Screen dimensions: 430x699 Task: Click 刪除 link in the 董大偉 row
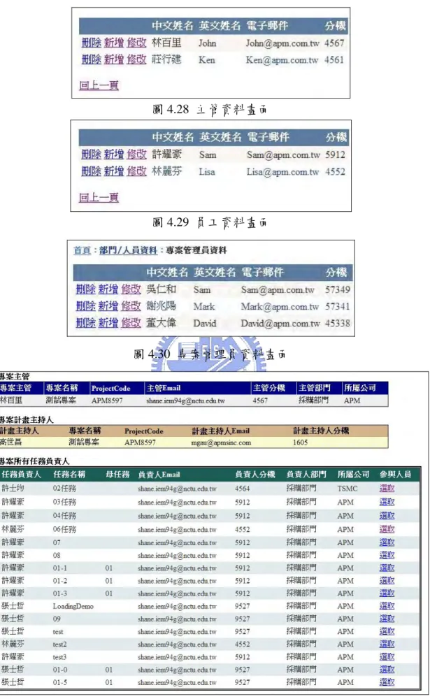tap(85, 323)
